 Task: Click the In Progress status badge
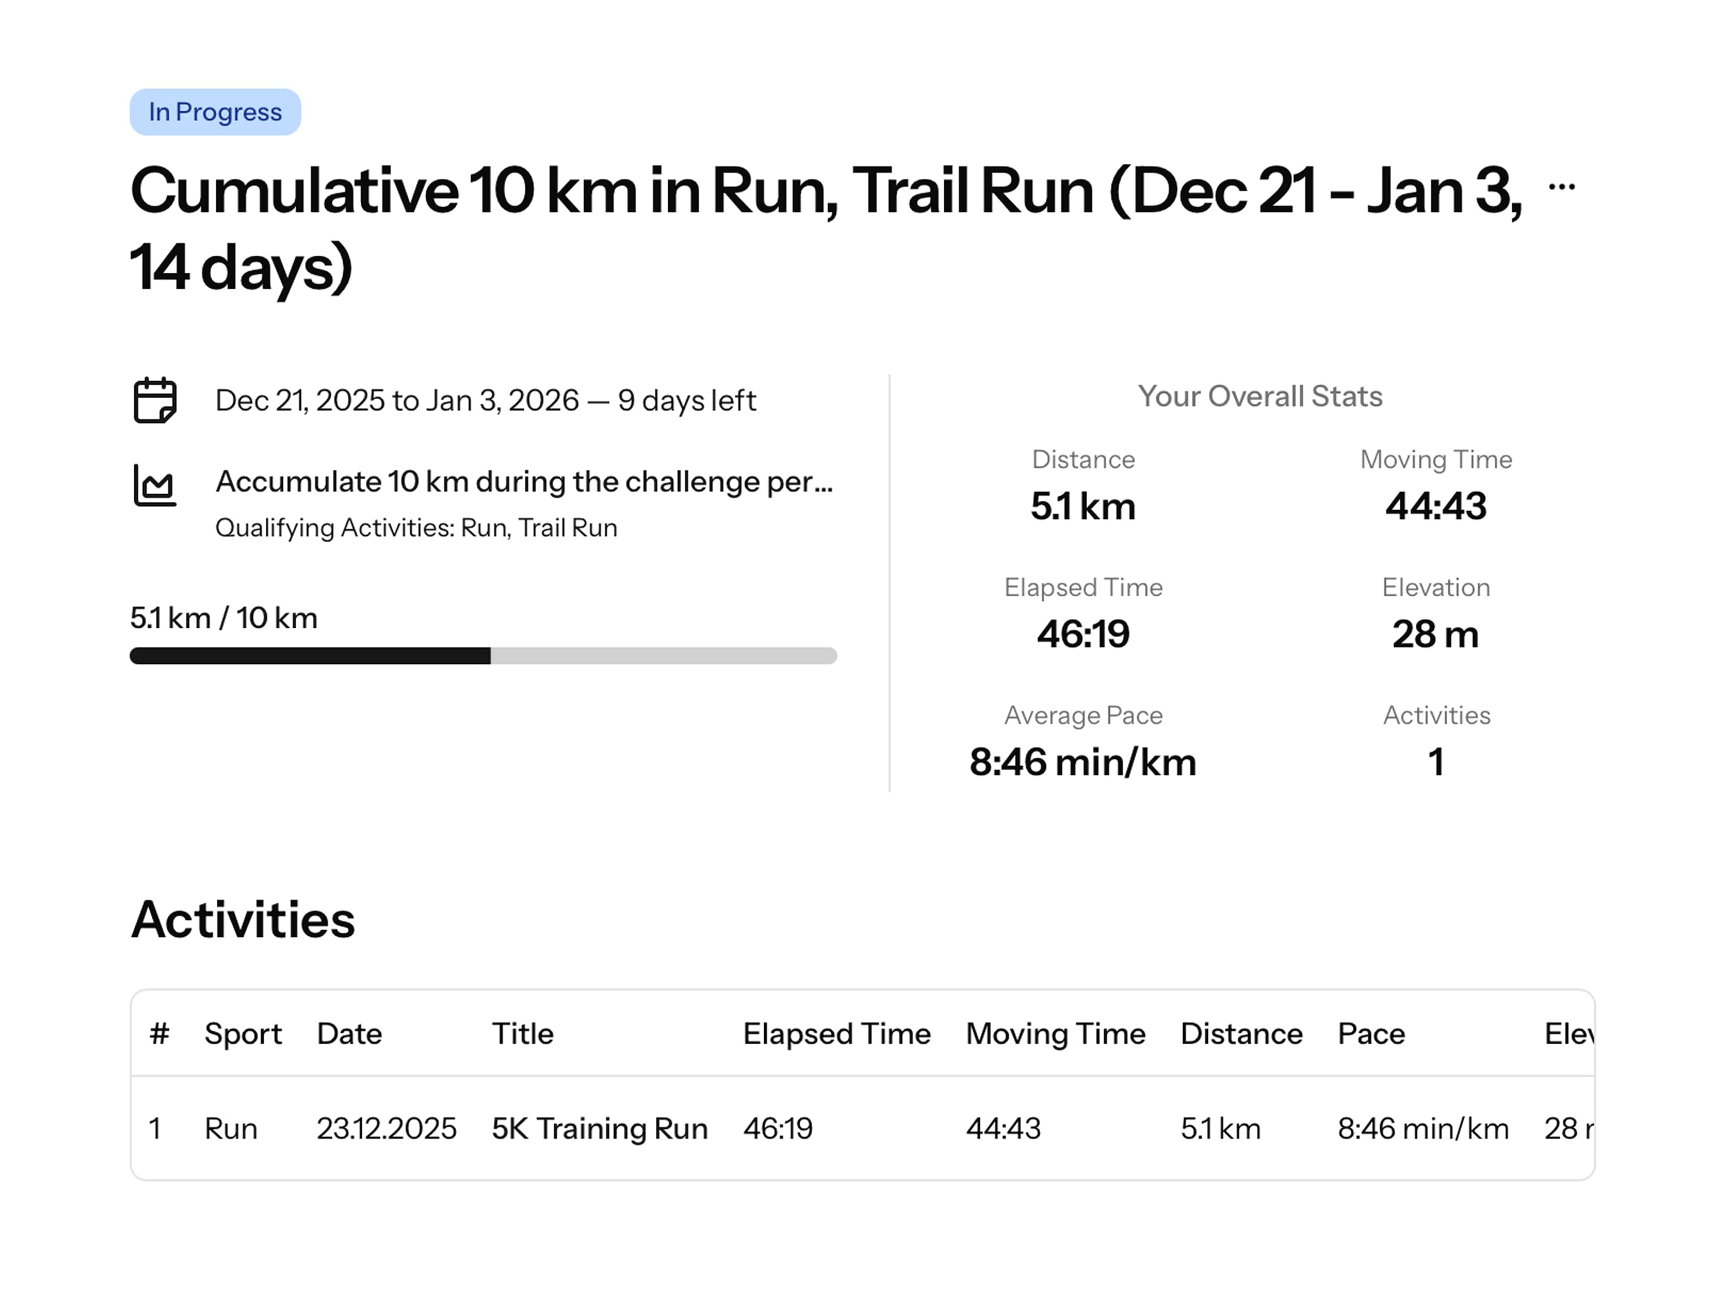click(215, 112)
